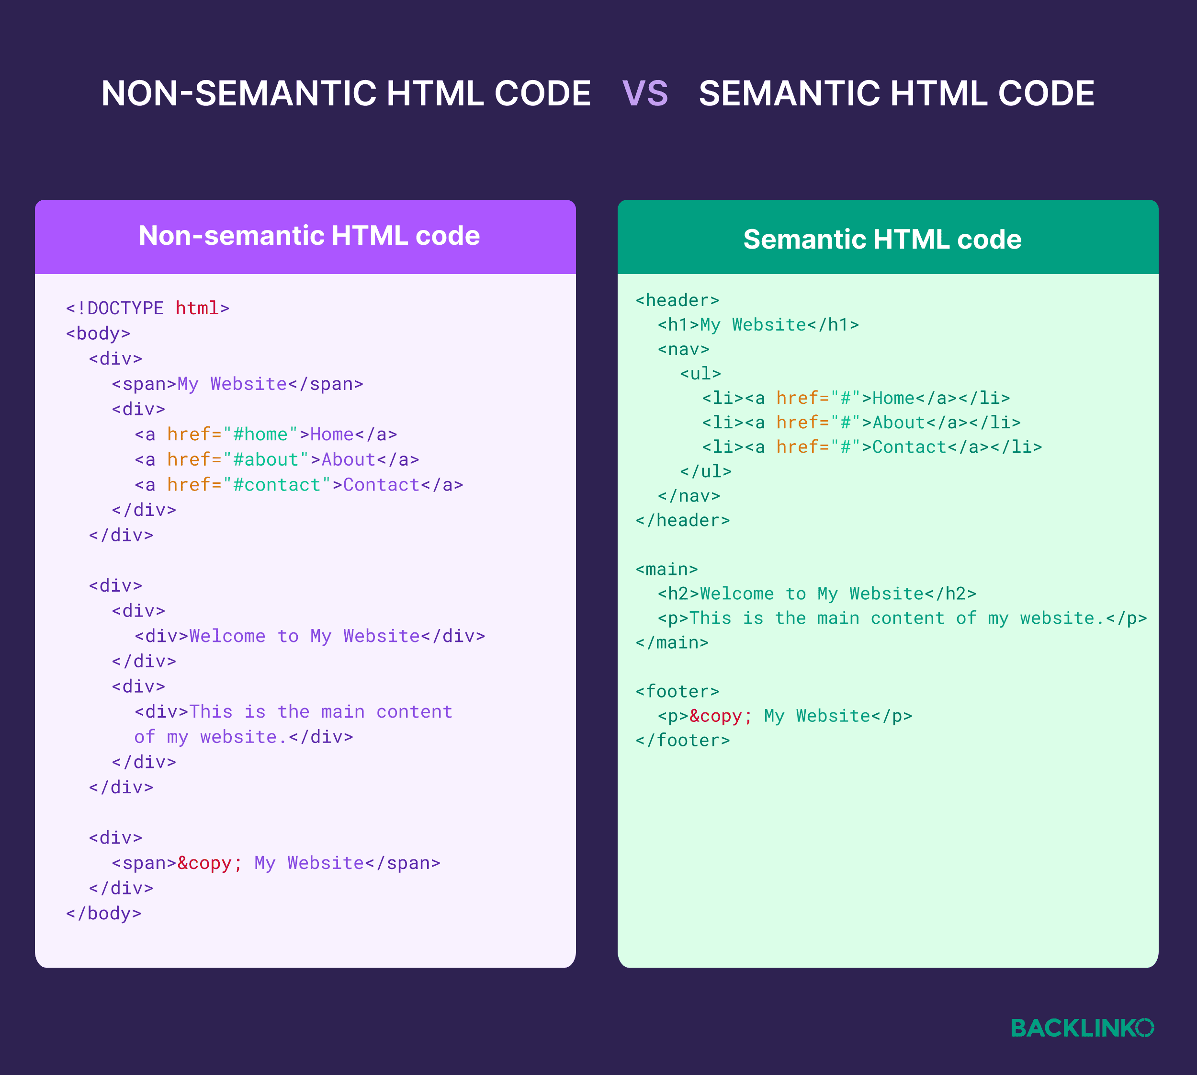Screen dimensions: 1197x1075
Task: Click '<div>This is the main content' line
Action: click(294, 712)
